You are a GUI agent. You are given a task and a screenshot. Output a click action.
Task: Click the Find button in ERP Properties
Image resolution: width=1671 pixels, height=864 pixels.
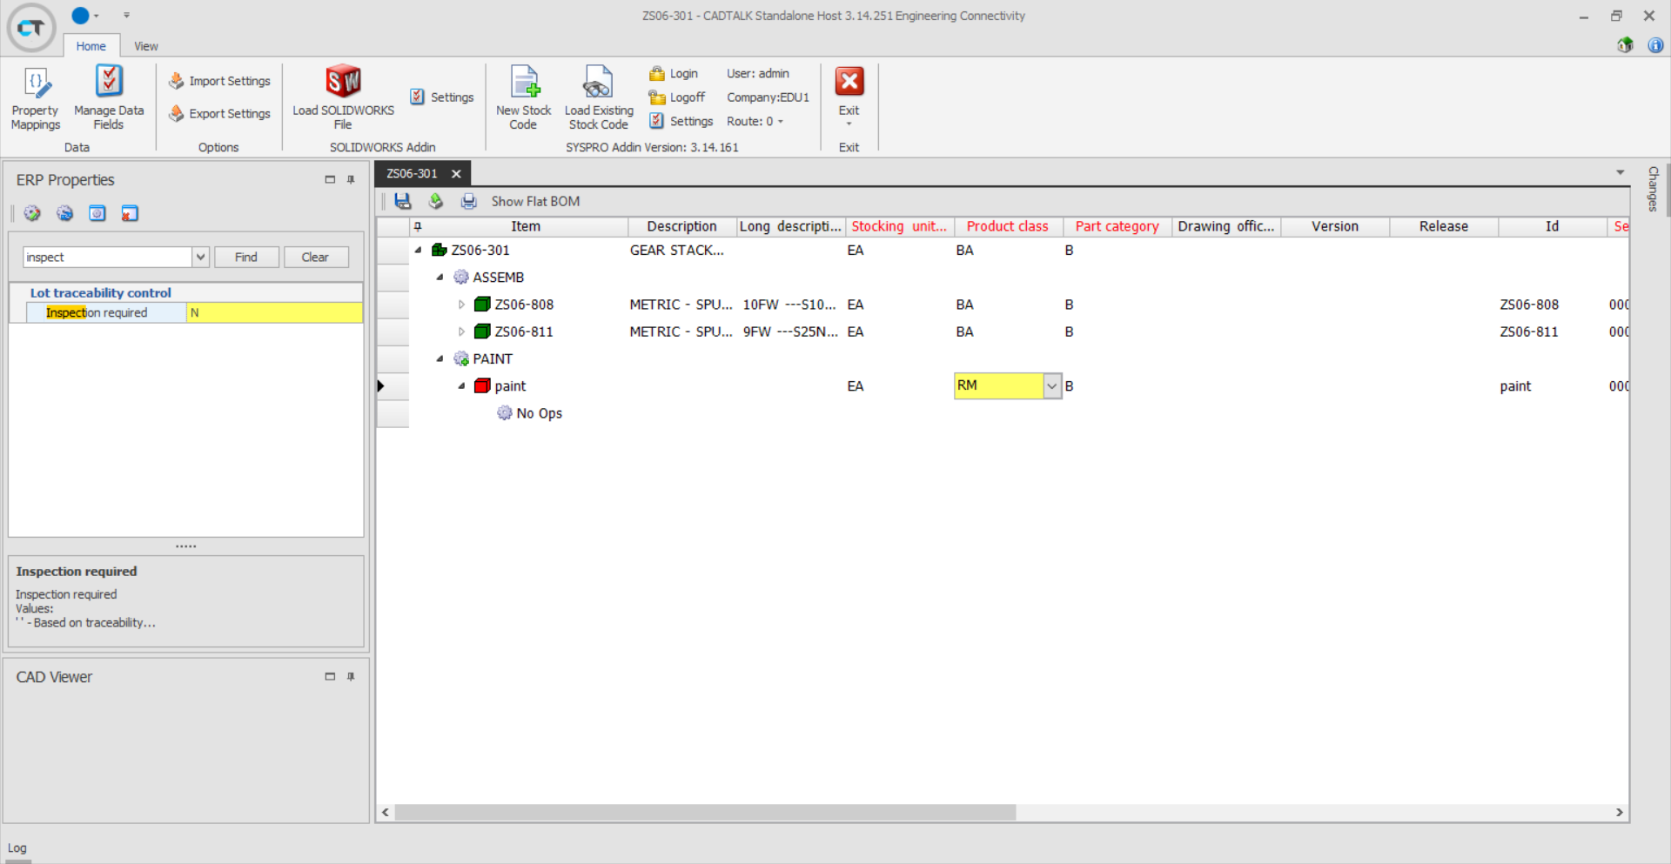click(x=246, y=257)
